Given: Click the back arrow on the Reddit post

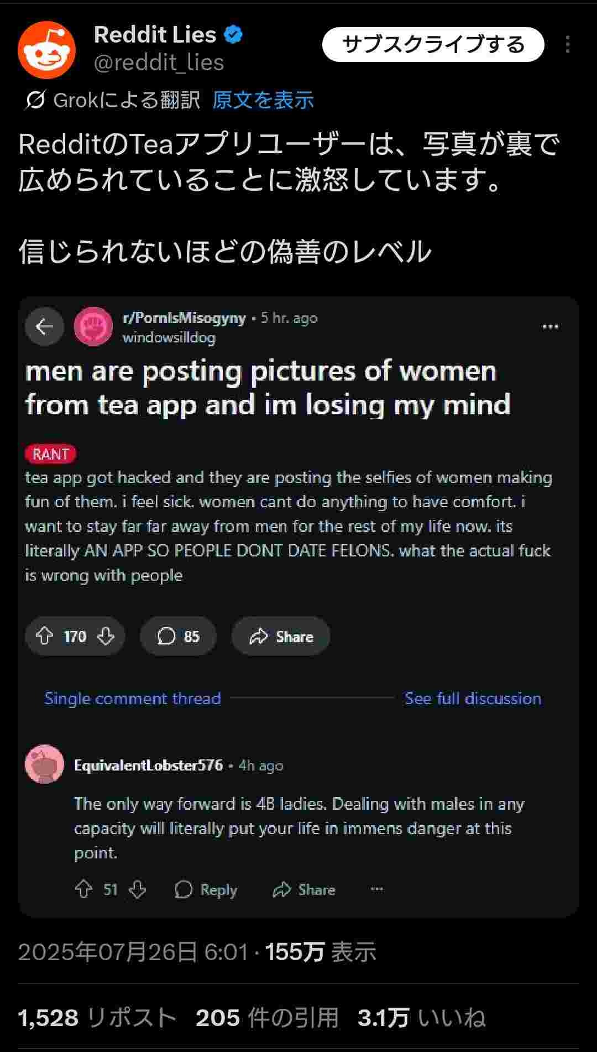Looking at the screenshot, I should tap(45, 326).
